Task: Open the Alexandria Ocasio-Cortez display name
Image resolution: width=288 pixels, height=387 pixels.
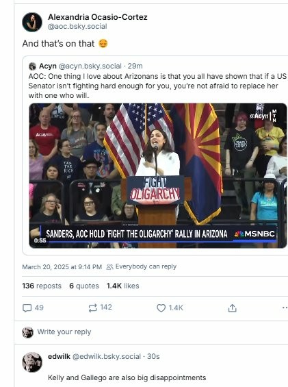Action: click(x=98, y=17)
